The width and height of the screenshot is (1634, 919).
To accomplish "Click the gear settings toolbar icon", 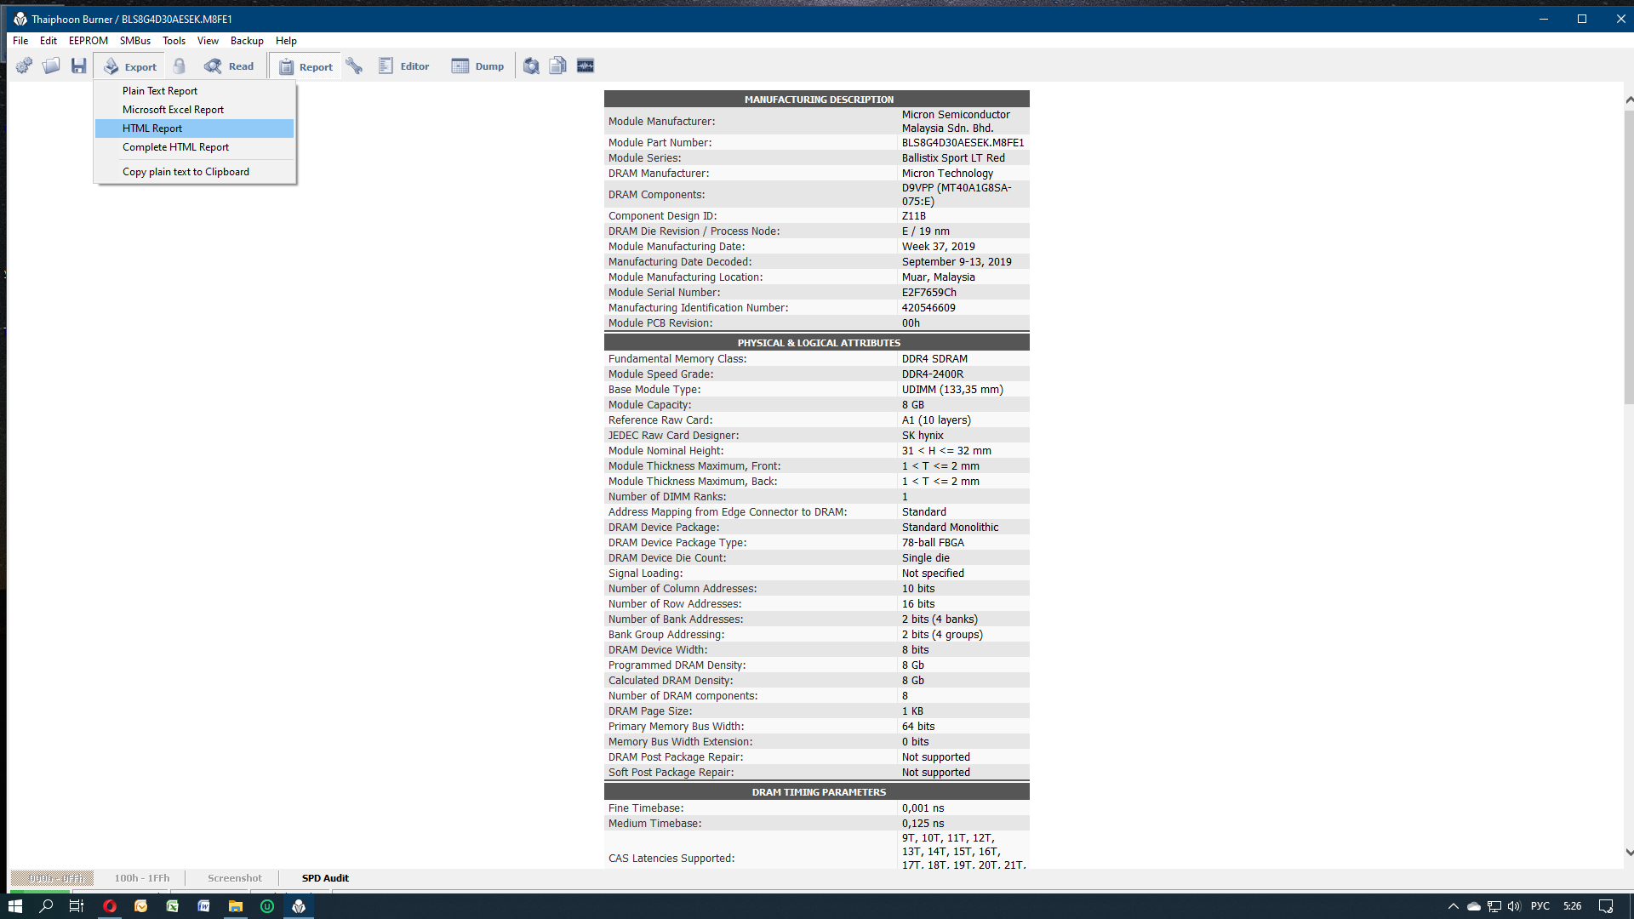I will click(24, 66).
